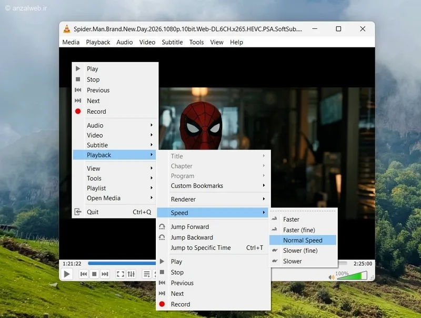Image resolution: width=421 pixels, height=318 pixels.
Task: Open the Subtitle menu in menu bar
Action: [x=172, y=42]
